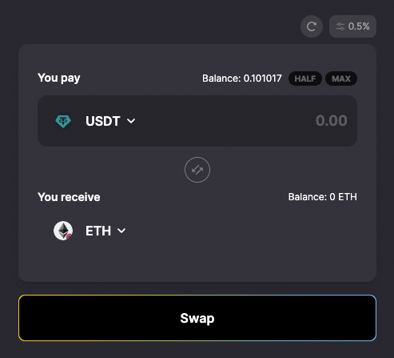Click the You pay heading
394x358 pixels.
pos(59,78)
